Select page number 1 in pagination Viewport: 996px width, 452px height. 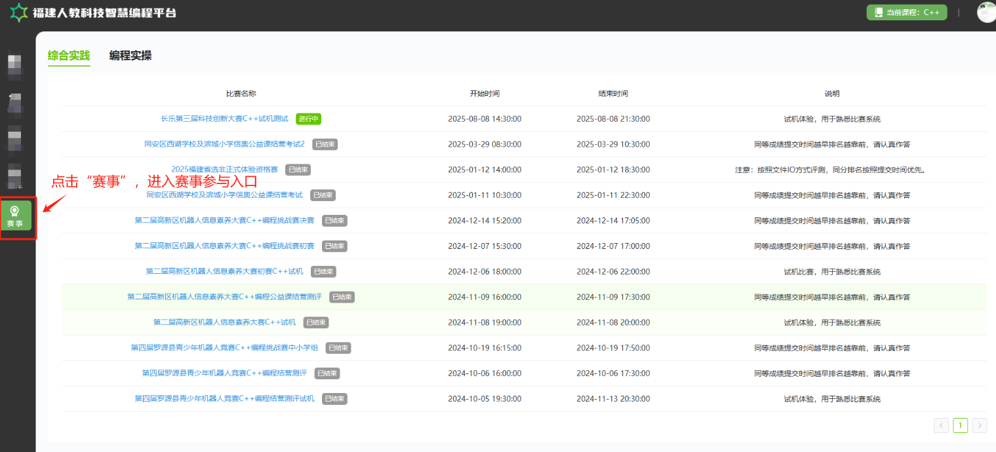click(x=960, y=426)
